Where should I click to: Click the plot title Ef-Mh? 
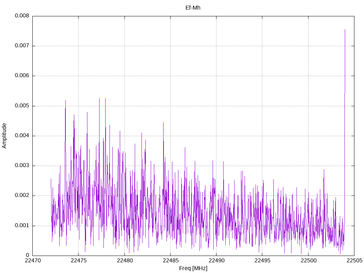(x=193, y=7)
